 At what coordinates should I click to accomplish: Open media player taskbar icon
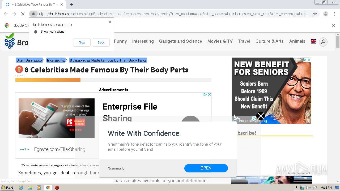[39, 188]
